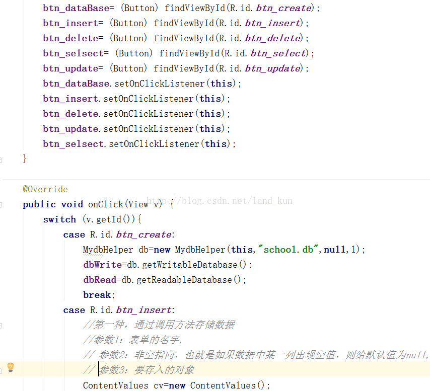Click btn_update.setOnClickListener(this) line
Image resolution: width=430 pixels, height=391 pixels.
click(x=136, y=129)
